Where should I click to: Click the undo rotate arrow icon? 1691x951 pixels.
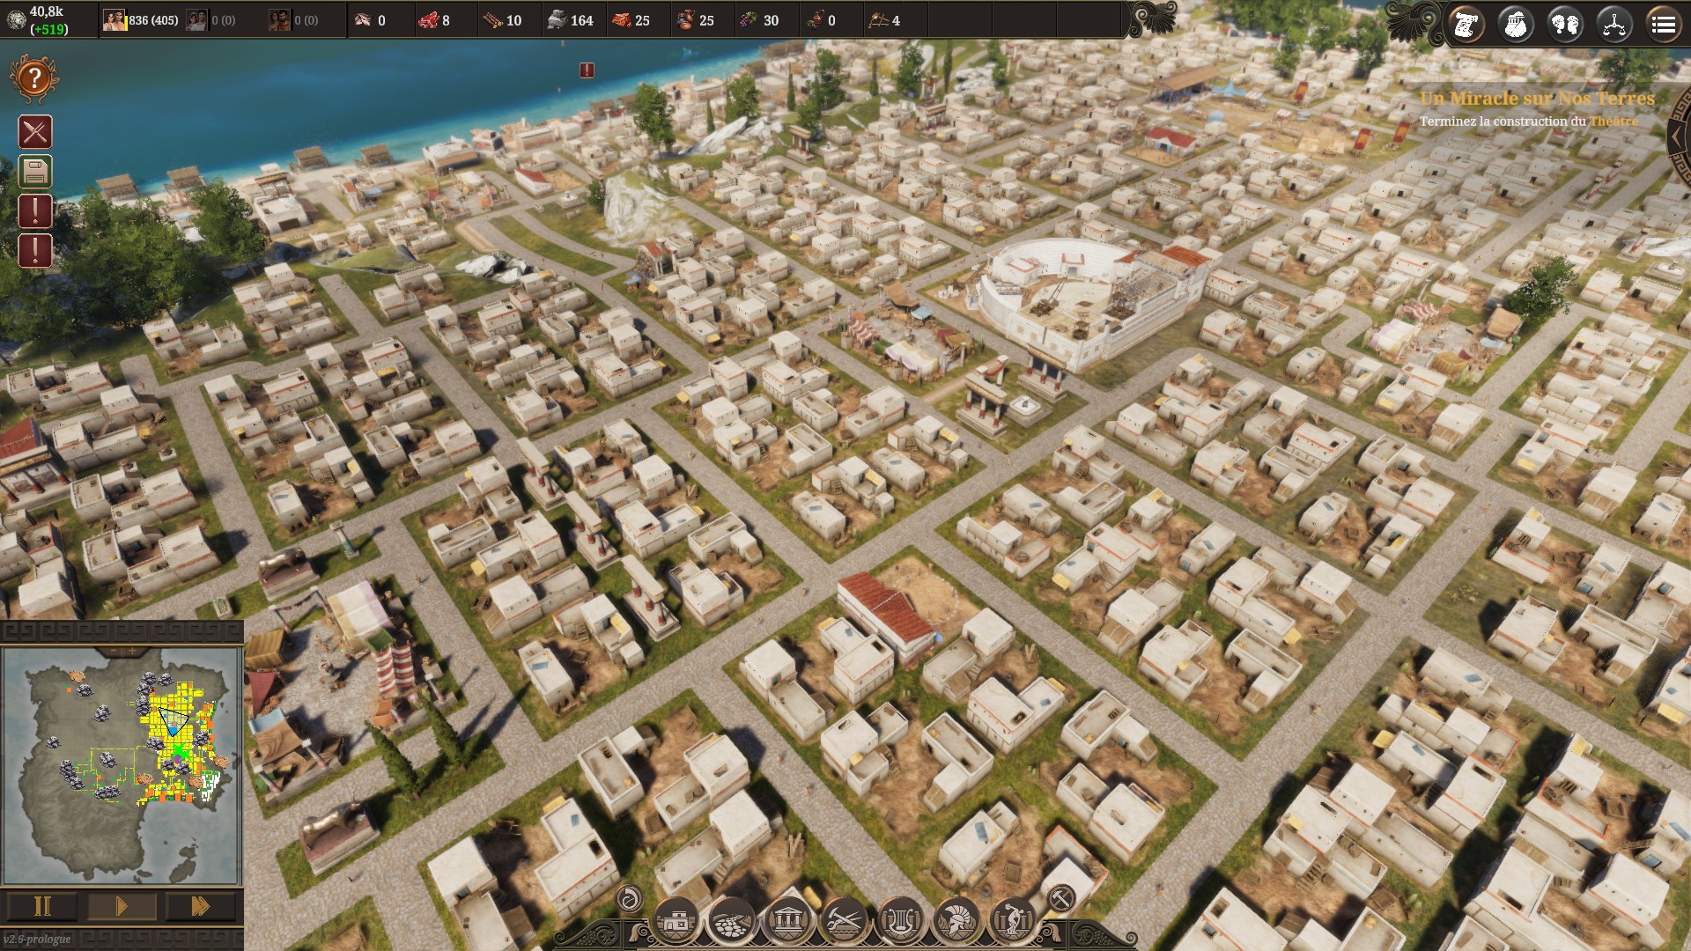[629, 898]
